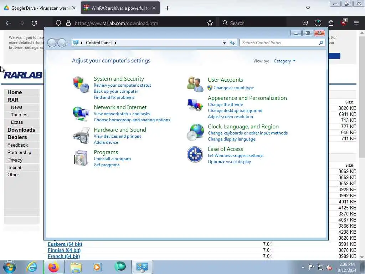Click the taskbar clock showing 8:06 PM
The width and height of the screenshot is (365, 274).
tap(347, 267)
